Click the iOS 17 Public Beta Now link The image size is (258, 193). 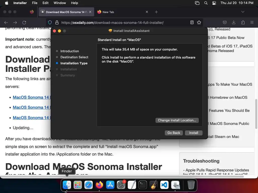point(226,38)
